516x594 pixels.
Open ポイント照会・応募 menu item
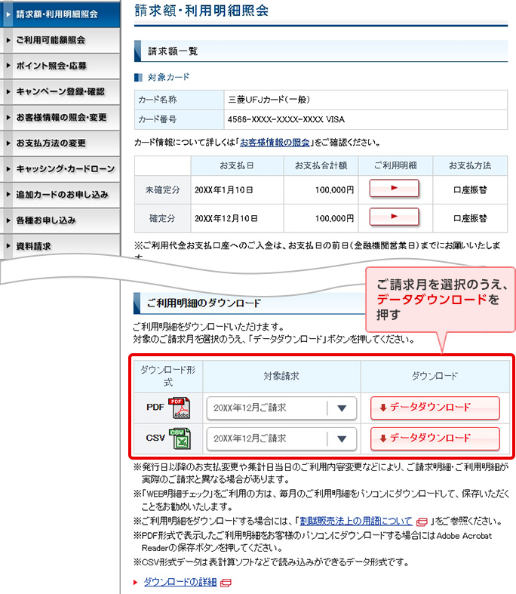pyautogui.click(x=60, y=66)
